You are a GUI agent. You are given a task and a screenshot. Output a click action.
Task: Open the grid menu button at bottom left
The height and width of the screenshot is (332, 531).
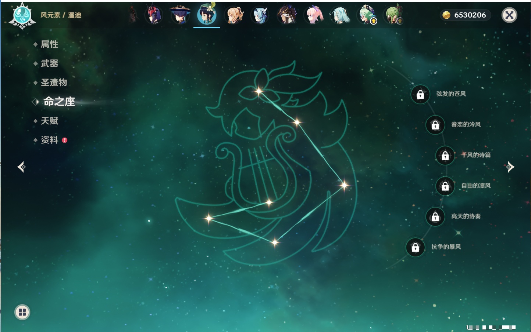point(22,312)
